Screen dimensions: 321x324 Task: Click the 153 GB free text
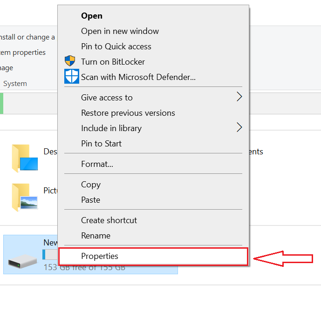pos(84,267)
